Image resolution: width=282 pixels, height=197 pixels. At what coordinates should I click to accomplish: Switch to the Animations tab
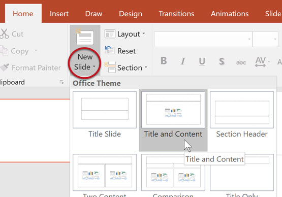[230, 14]
